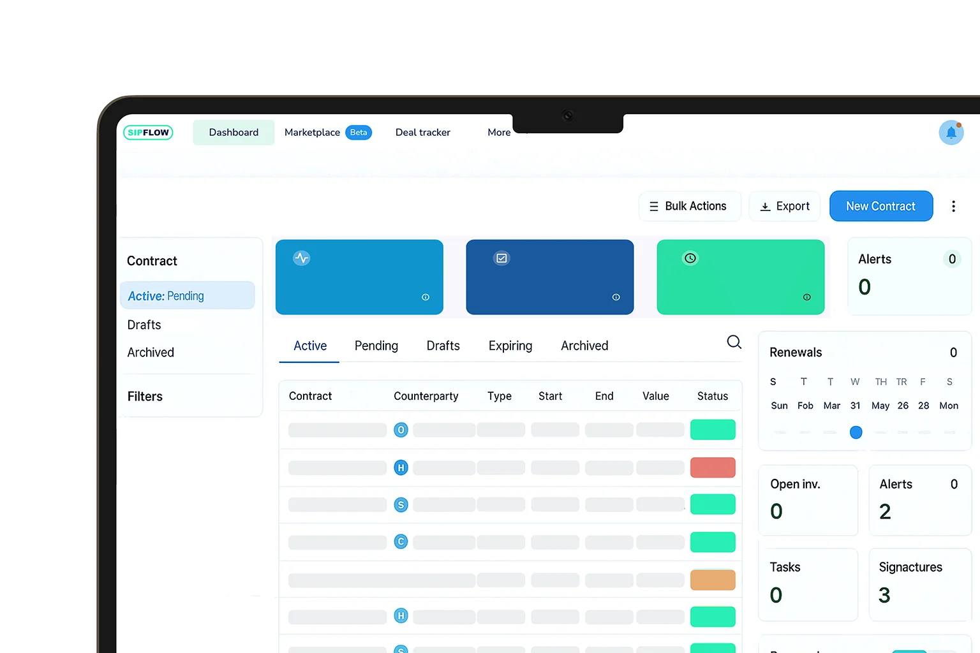Screen dimensions: 980x653
Task: Click the info icon on the light blue card
Action: coord(426,297)
